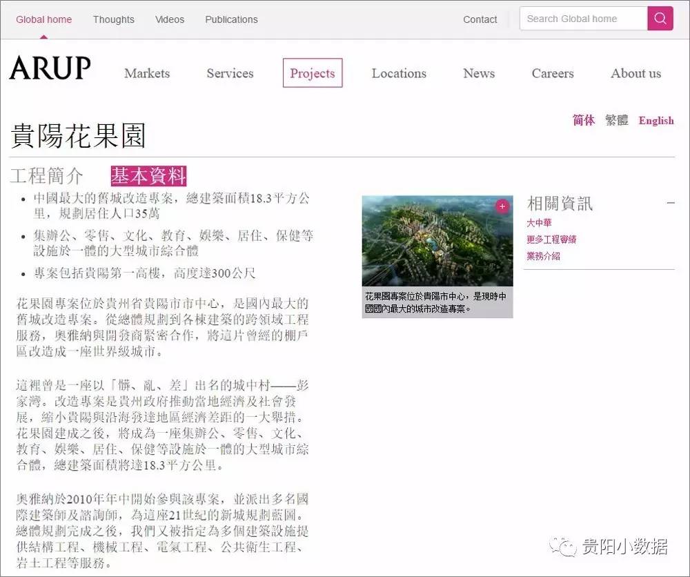Select the highlighted 基本資料 label
Image resolution: width=690 pixels, height=577 pixels.
[x=148, y=176]
